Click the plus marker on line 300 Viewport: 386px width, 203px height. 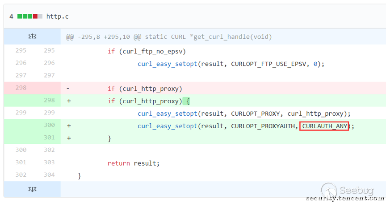69,126
